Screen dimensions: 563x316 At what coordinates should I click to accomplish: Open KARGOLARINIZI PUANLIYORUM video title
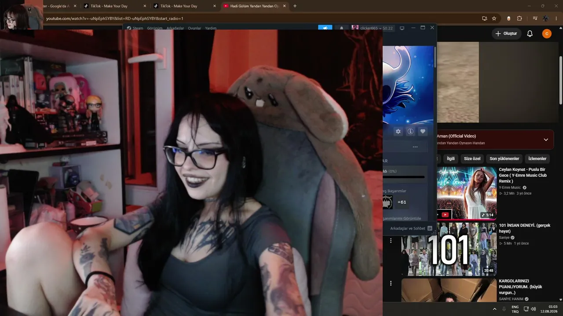[521, 287]
